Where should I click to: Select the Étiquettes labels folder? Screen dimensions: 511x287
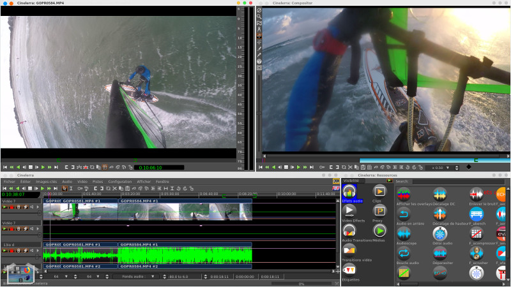coord(350,270)
